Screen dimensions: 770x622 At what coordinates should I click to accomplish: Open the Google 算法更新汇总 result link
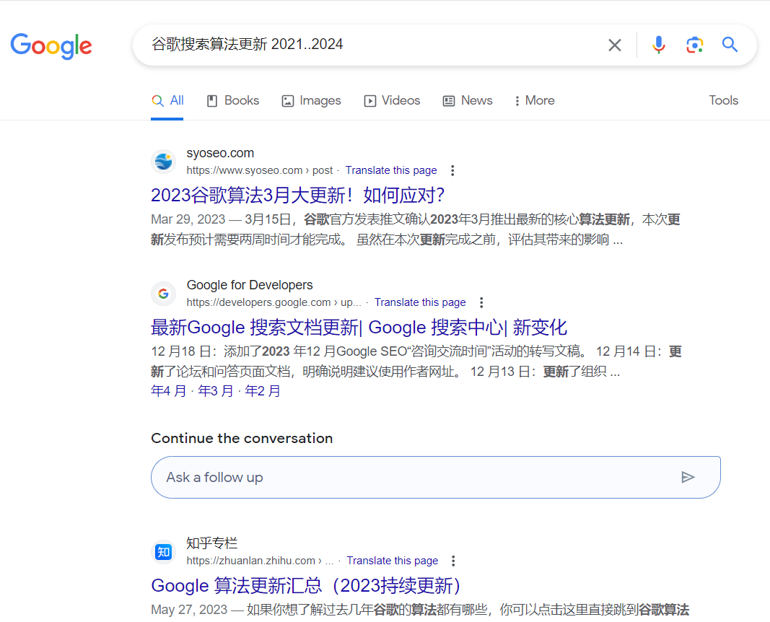tap(306, 586)
